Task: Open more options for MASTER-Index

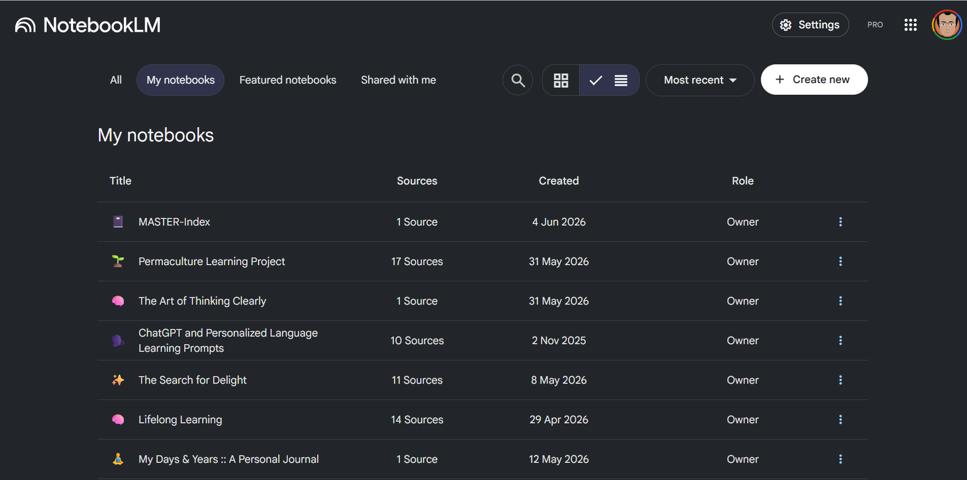Action: [x=840, y=222]
